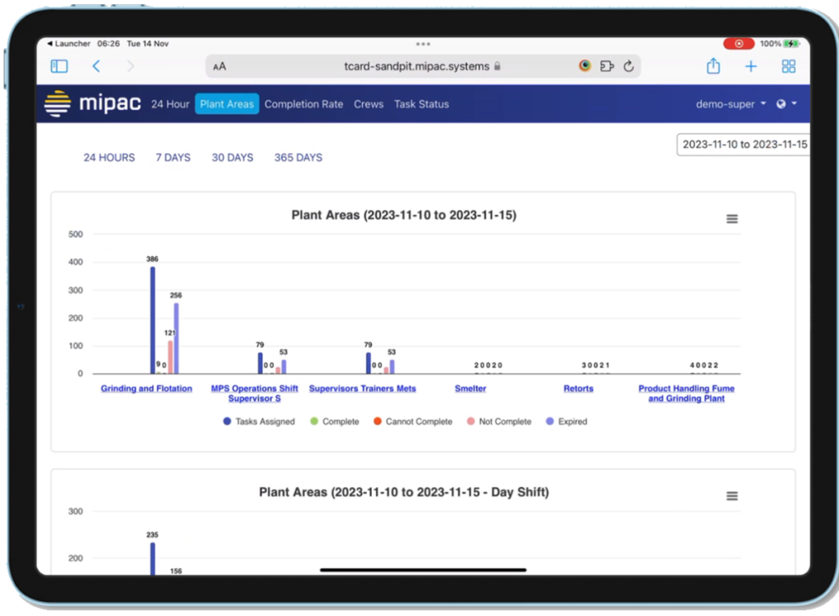The height and width of the screenshot is (616, 839).
Task: Reload the tcard-sandpit page
Action: pos(628,66)
